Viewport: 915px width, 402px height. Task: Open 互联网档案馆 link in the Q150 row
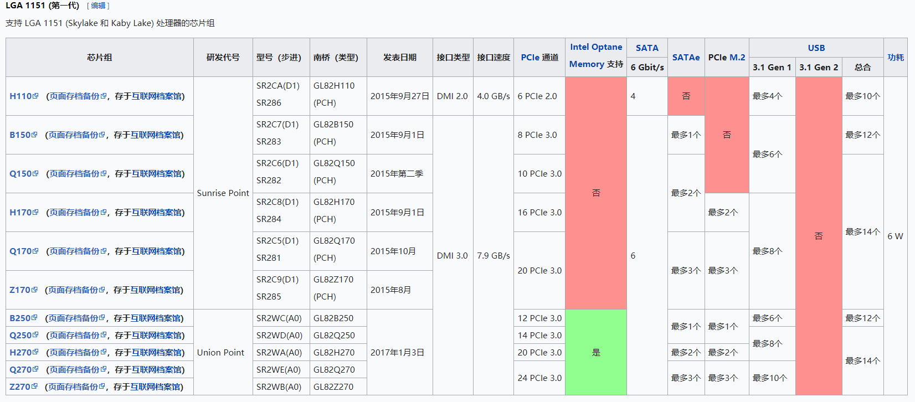click(157, 174)
